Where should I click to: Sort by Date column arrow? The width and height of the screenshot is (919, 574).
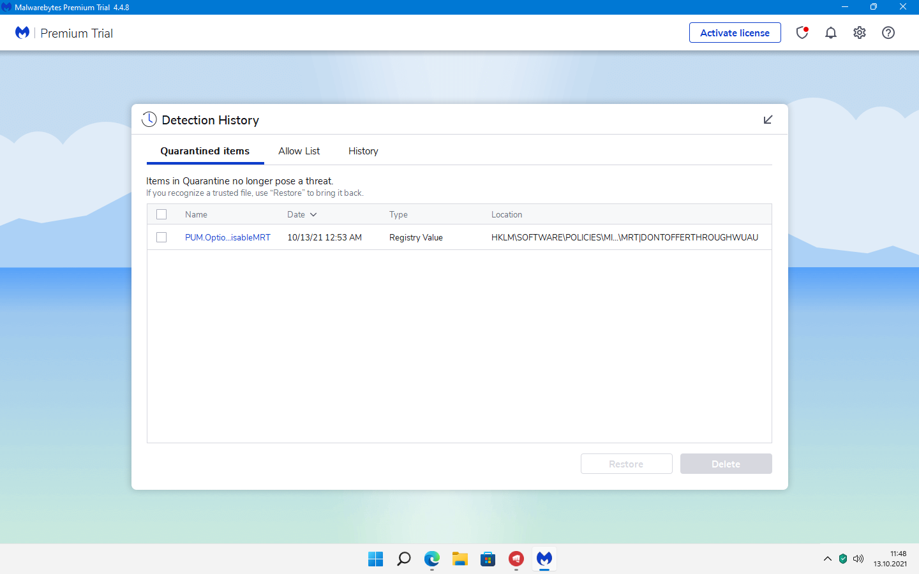[313, 215]
